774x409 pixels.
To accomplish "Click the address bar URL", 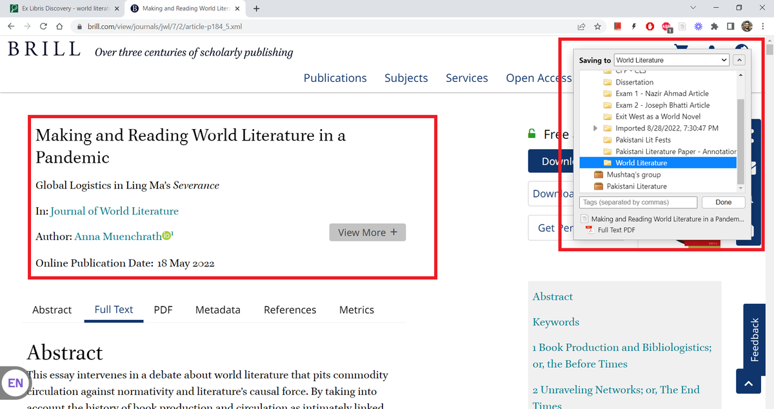I will (x=164, y=26).
